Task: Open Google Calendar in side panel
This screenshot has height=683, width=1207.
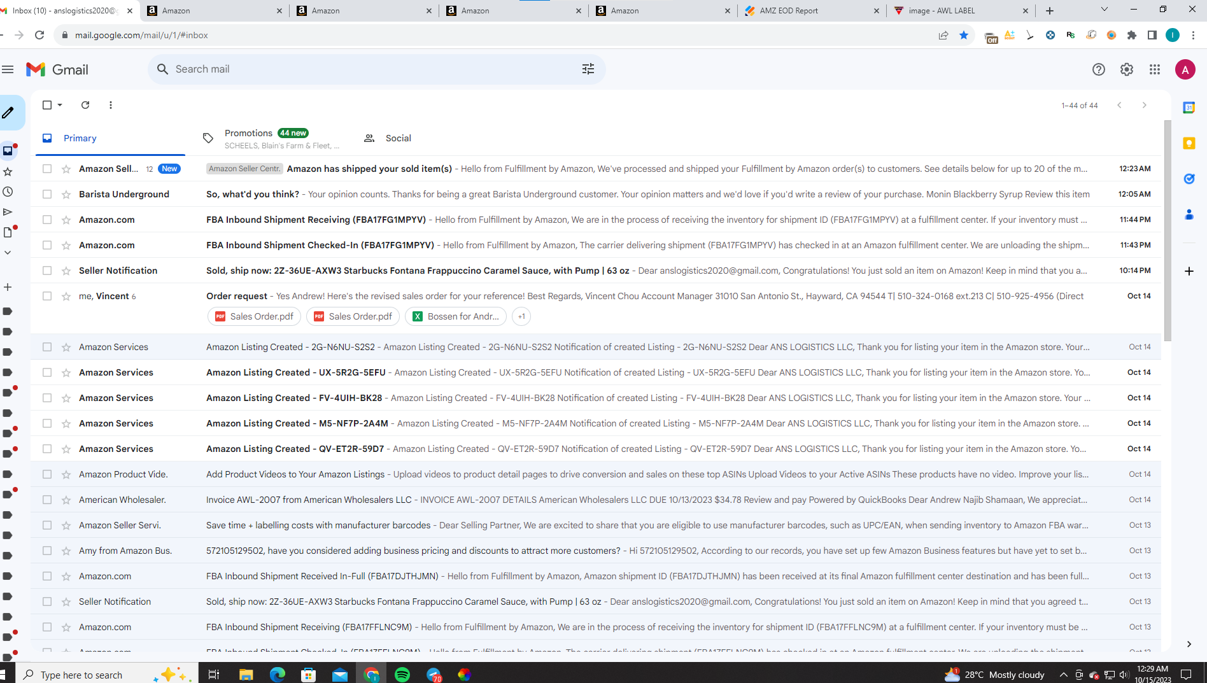Action: [x=1189, y=108]
